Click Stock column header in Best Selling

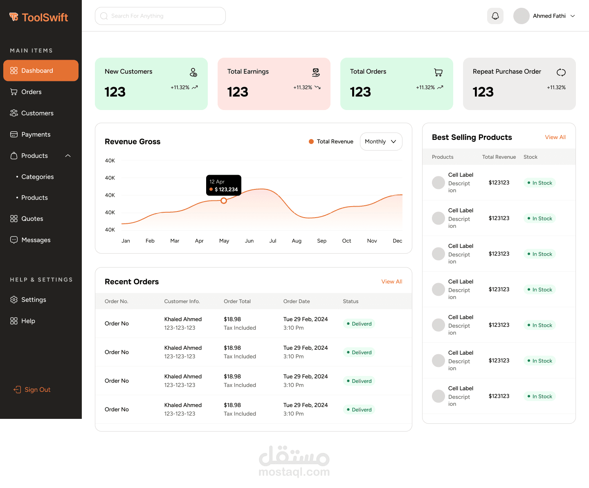pyautogui.click(x=531, y=157)
